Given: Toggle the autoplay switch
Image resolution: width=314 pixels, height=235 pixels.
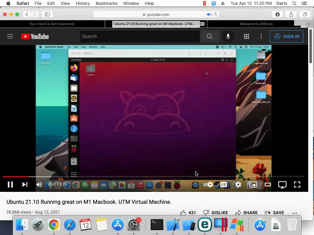Looking at the screenshot, I should coord(208,185).
